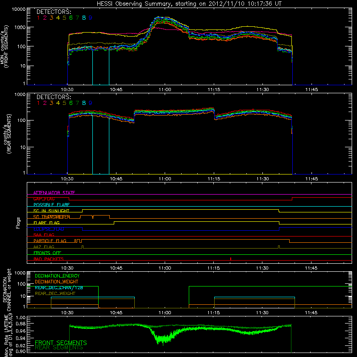The image size is (357, 357).
Task: Click the AAZ_FLAG label
Action: [44, 247]
